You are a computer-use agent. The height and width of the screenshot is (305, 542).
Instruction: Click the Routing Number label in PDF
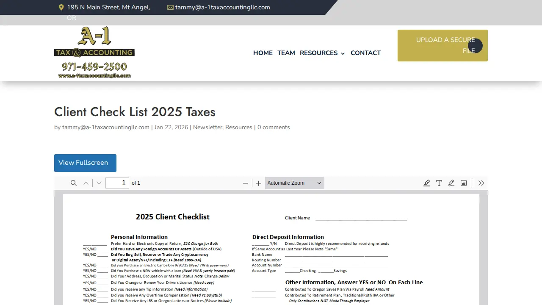(x=266, y=260)
